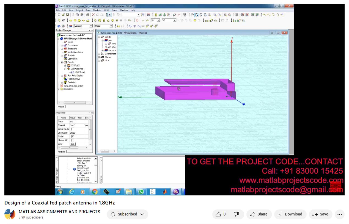Click the red X Delete icon in toolbar

pos(93,15)
